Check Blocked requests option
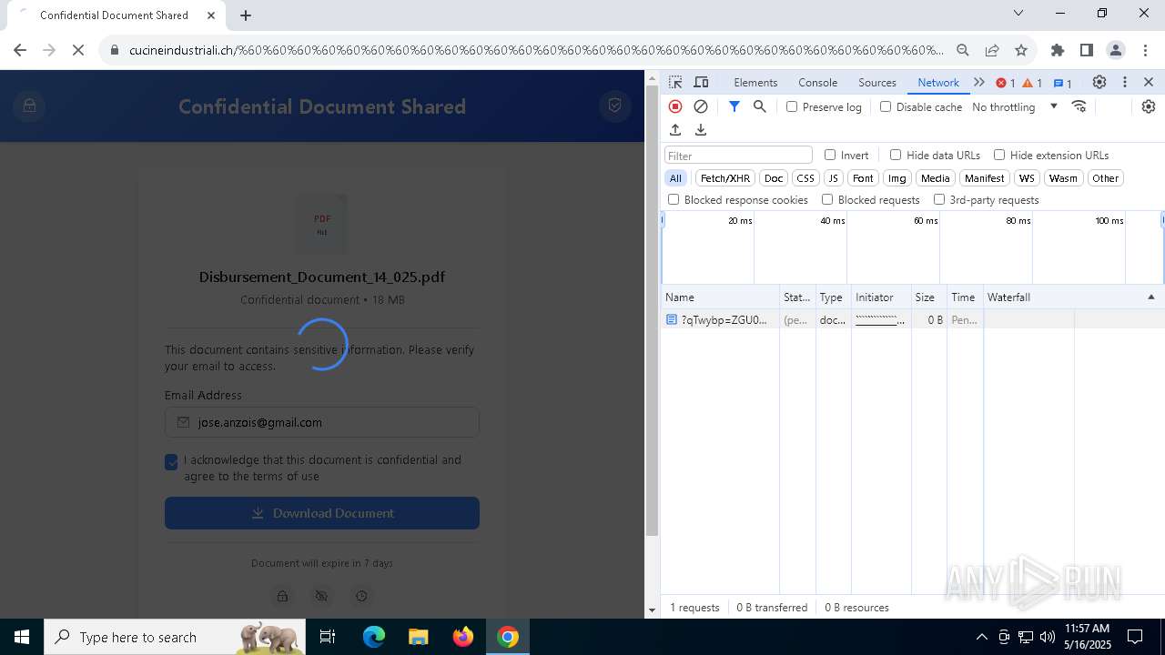The height and width of the screenshot is (655, 1165). pos(827,199)
